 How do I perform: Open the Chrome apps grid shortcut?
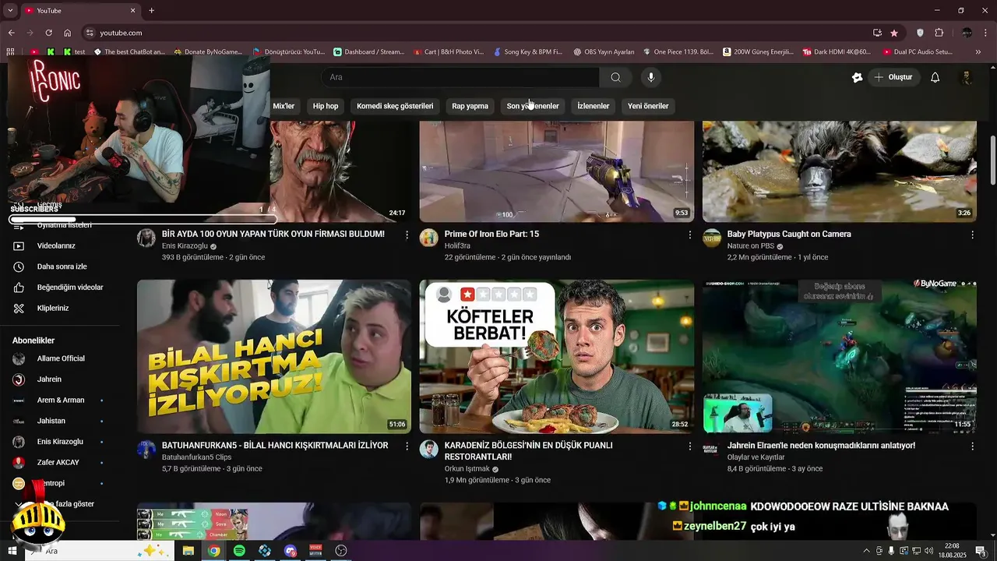pos(10,51)
